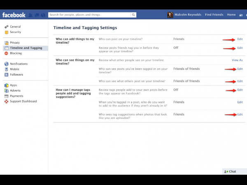The image size is (247, 185).
Task: Go to Blocking settings
Action: point(16,53)
